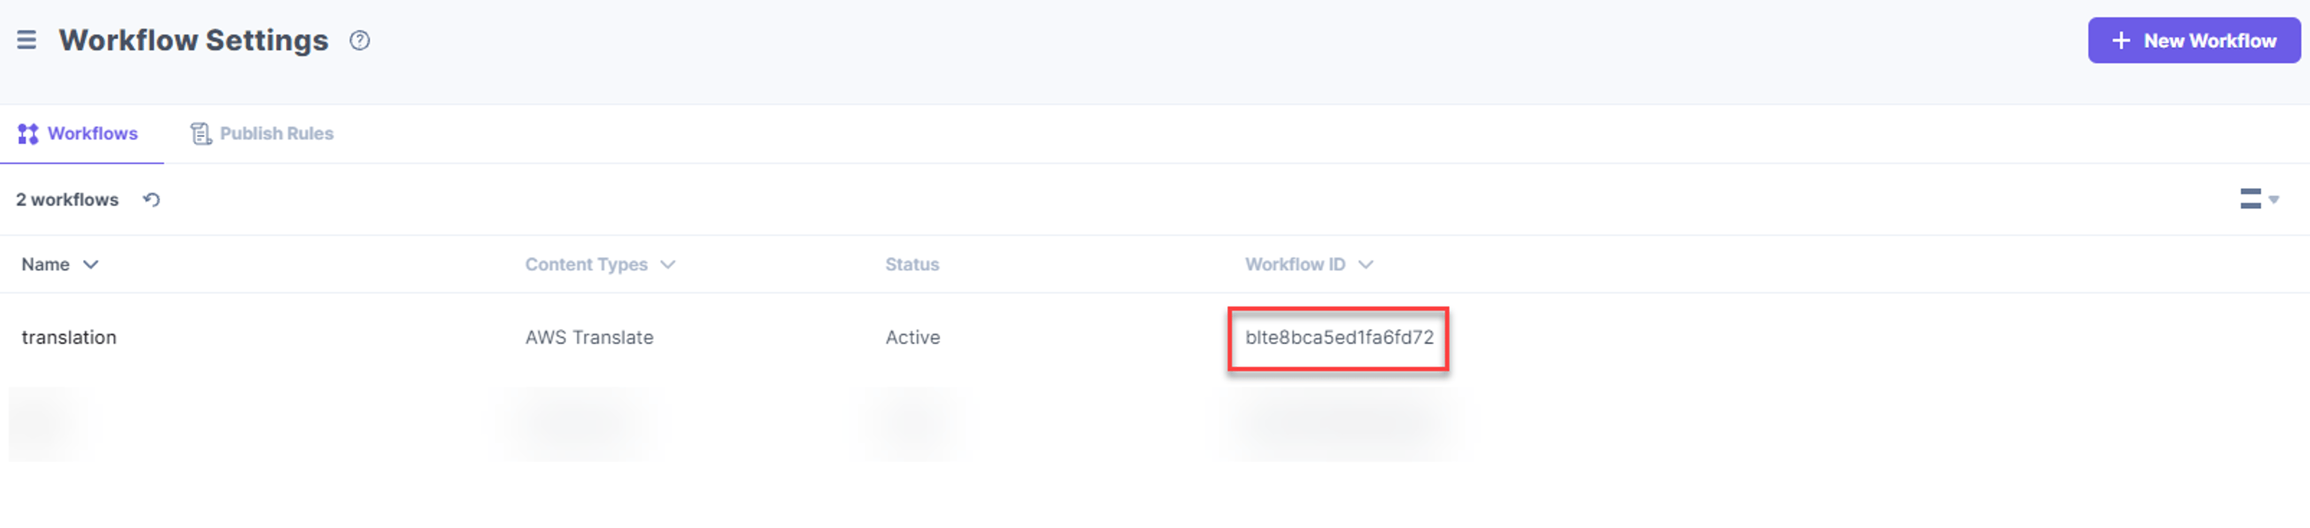Create a New Workflow

(x=2193, y=40)
